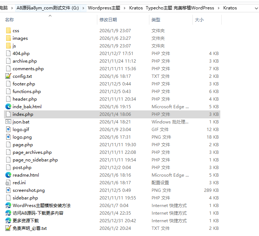This screenshot has width=259, height=236.
Task: Navigate to Wordpress主题 breadcrumb
Action: [x=104, y=8]
